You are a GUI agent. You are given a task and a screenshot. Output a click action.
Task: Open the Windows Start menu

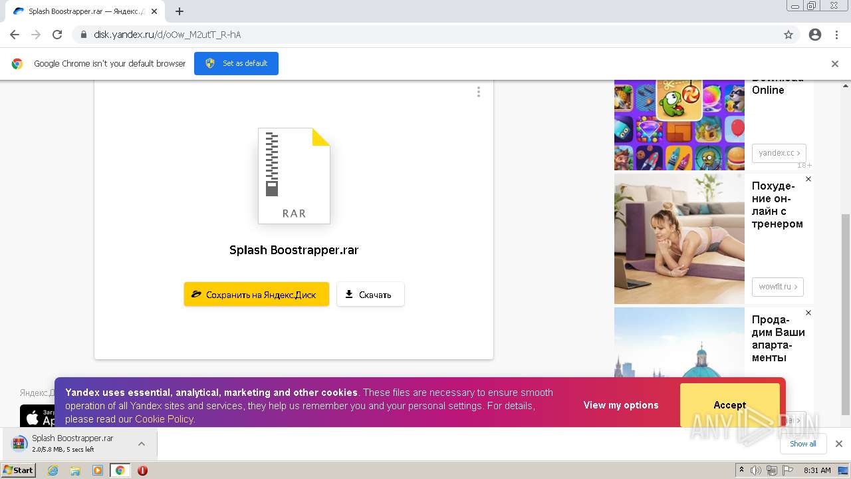[19, 470]
